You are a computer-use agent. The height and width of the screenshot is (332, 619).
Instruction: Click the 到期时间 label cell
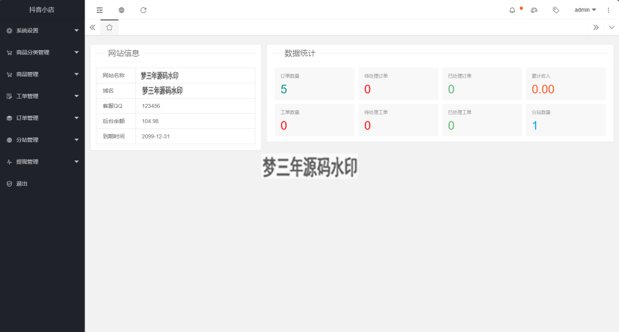pyautogui.click(x=116, y=136)
